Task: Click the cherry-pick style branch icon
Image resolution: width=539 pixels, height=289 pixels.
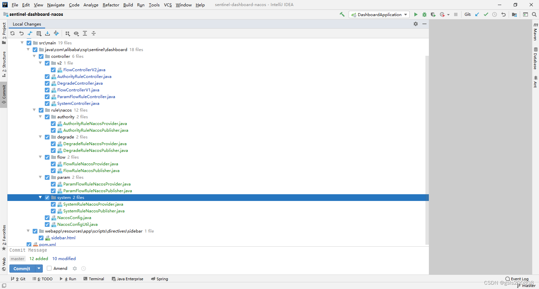Action: [56, 33]
